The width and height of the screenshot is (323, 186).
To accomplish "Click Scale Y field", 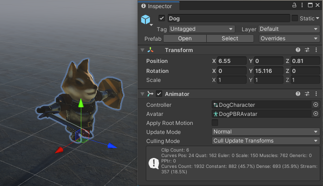I will tap(268, 80).
